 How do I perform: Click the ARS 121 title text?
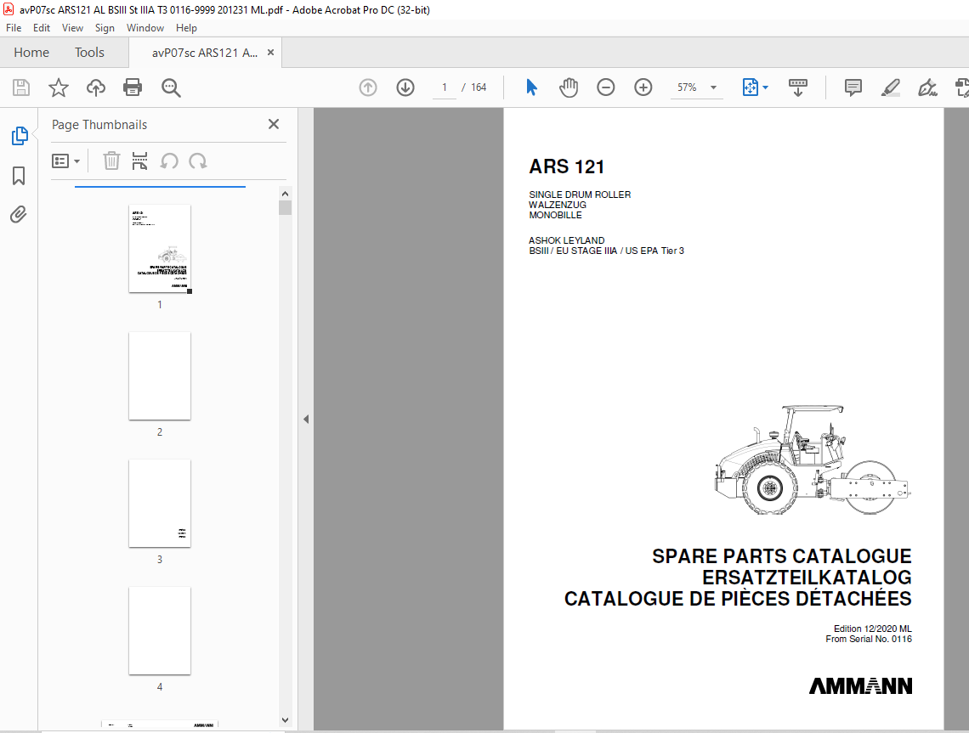click(x=566, y=166)
